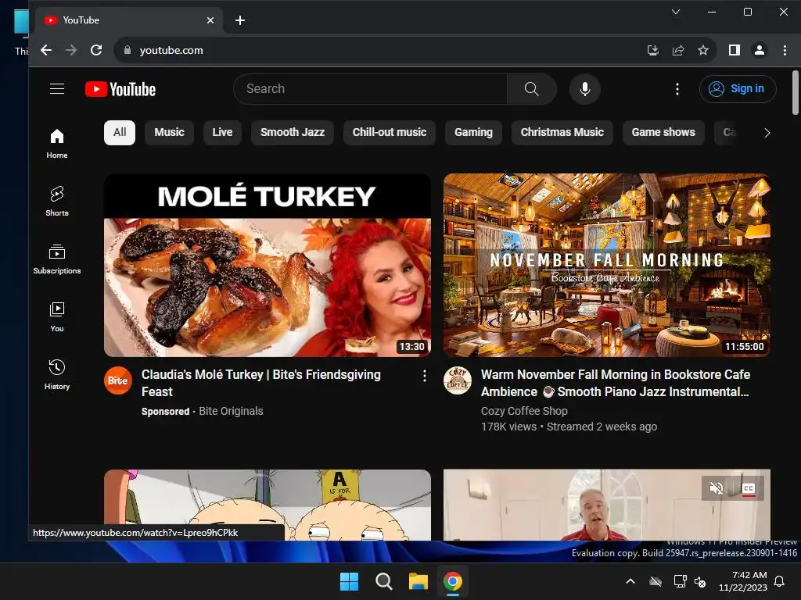This screenshot has height=600, width=801.
Task: Open the man in red shirt video preview
Action: (607, 505)
